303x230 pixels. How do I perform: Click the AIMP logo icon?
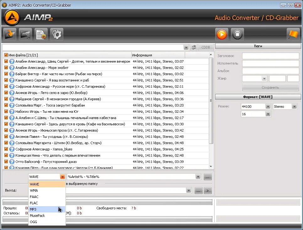pos(12,18)
